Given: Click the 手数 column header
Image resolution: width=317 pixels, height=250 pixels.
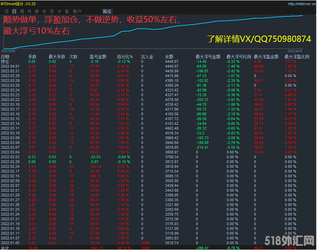Looking at the screenshot, I should tap(33, 57).
